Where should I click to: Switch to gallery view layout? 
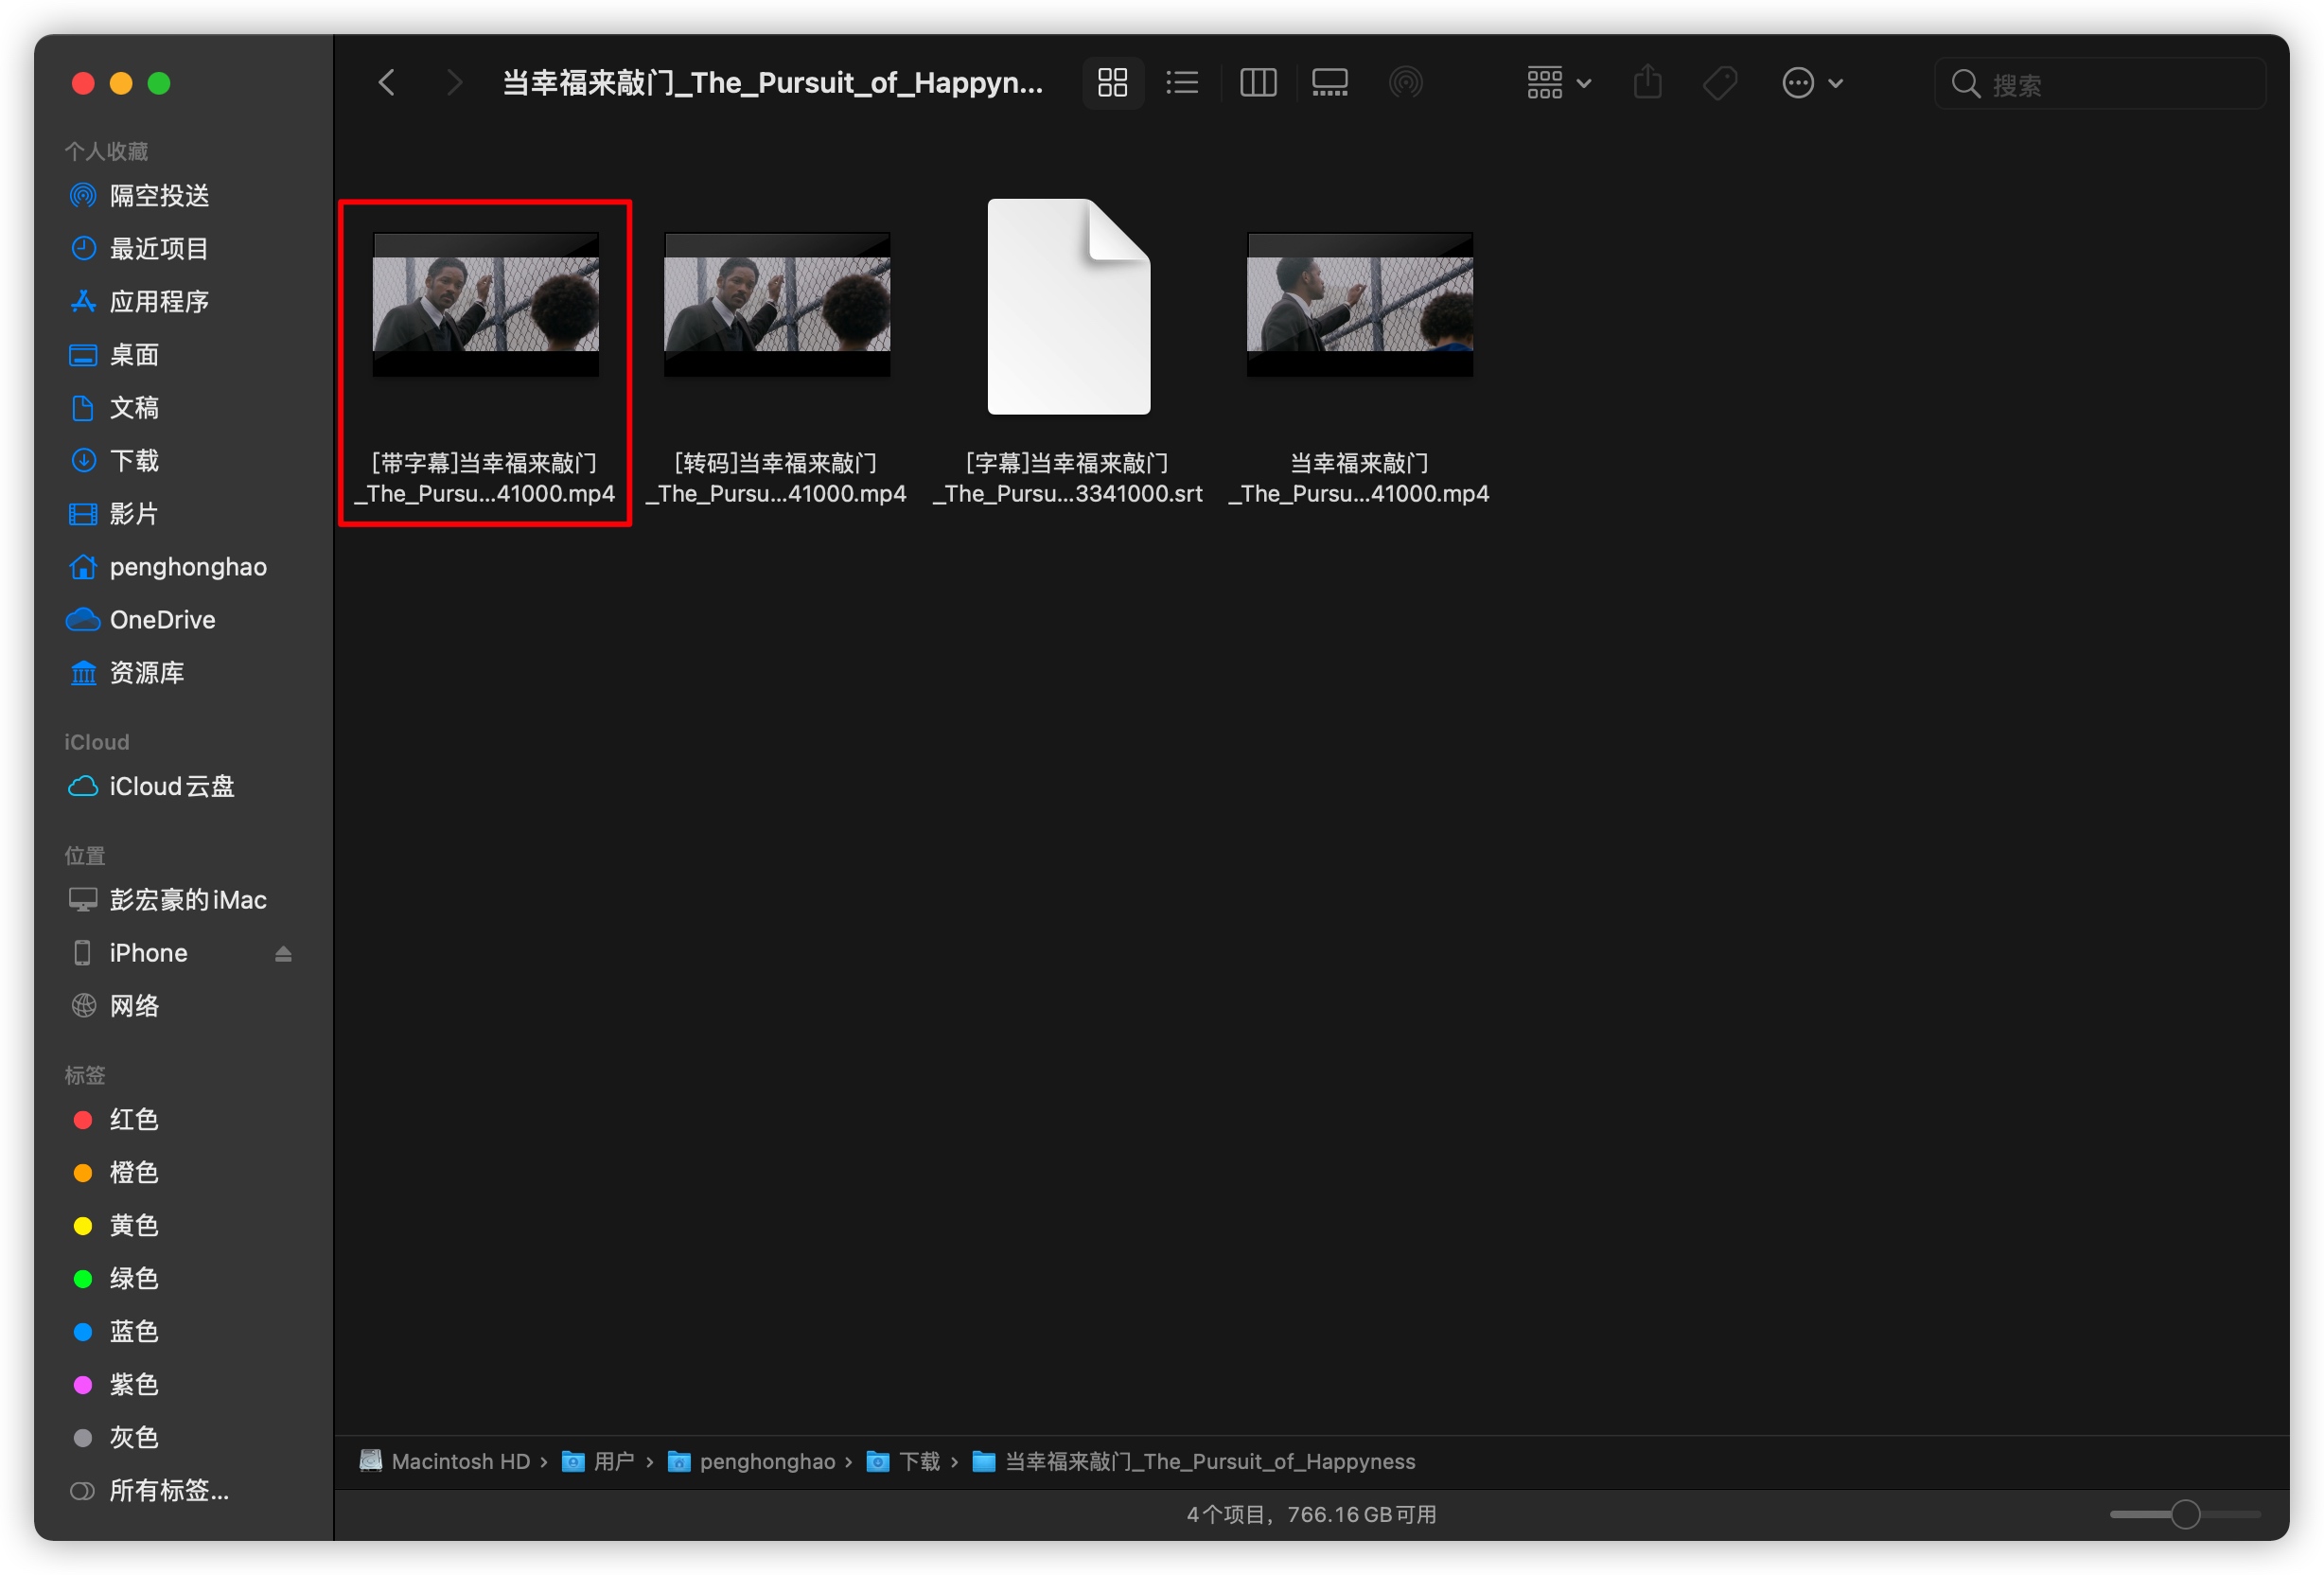(x=1329, y=80)
